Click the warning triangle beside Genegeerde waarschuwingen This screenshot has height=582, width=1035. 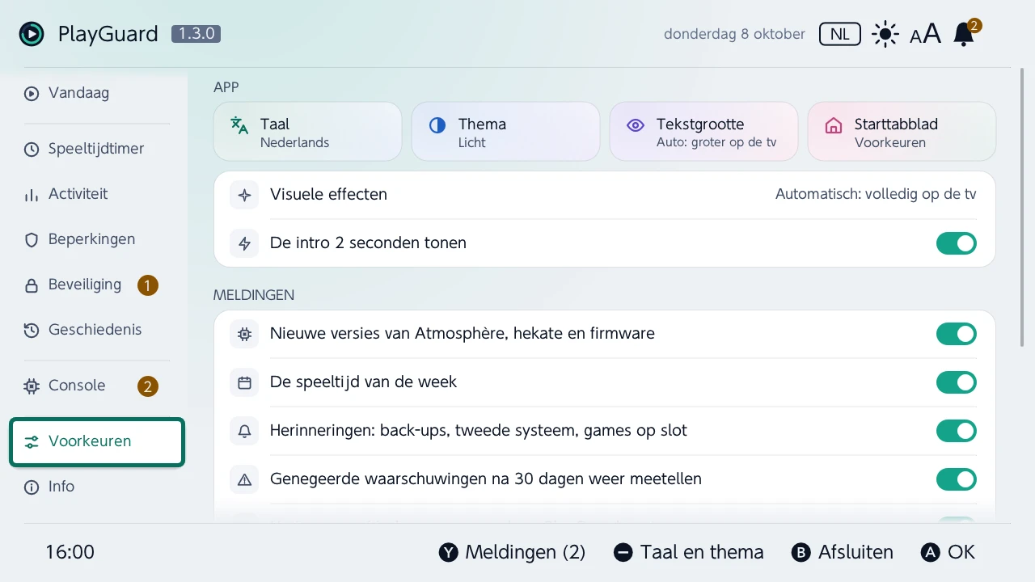pos(244,479)
